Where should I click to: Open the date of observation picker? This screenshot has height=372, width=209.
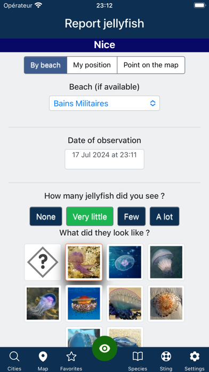[x=104, y=159]
